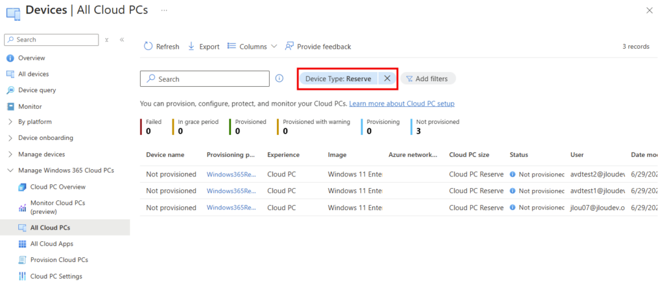The width and height of the screenshot is (664, 284).
Task: Click the Device query icon in sidebar
Action: [10, 90]
